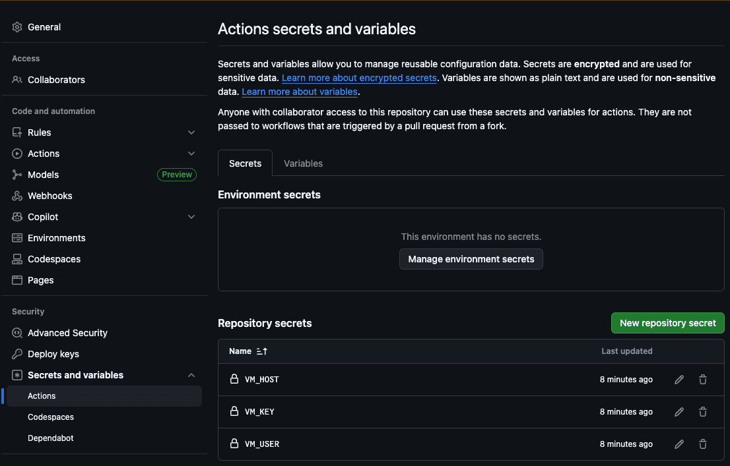Expand the Actions section chevron
The height and width of the screenshot is (466, 730).
(x=191, y=153)
